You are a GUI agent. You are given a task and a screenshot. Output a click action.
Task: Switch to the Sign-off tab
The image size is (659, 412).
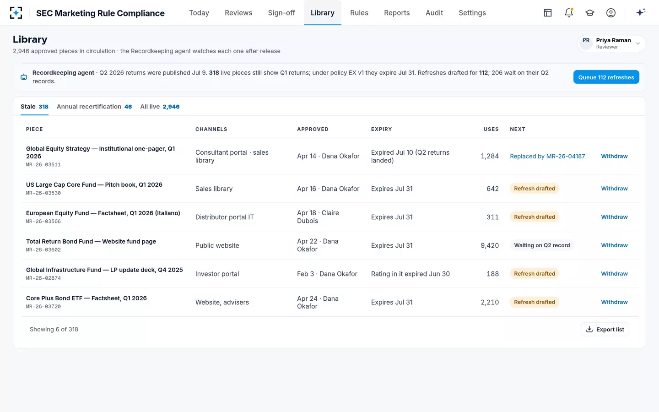(281, 13)
